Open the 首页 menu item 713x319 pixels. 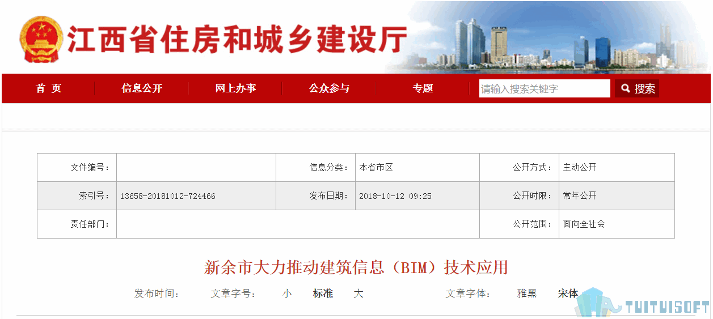(x=49, y=88)
